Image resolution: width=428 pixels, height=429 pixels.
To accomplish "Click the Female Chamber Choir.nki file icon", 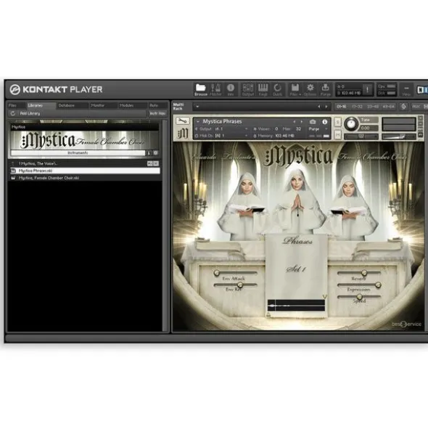I will (x=13, y=178).
